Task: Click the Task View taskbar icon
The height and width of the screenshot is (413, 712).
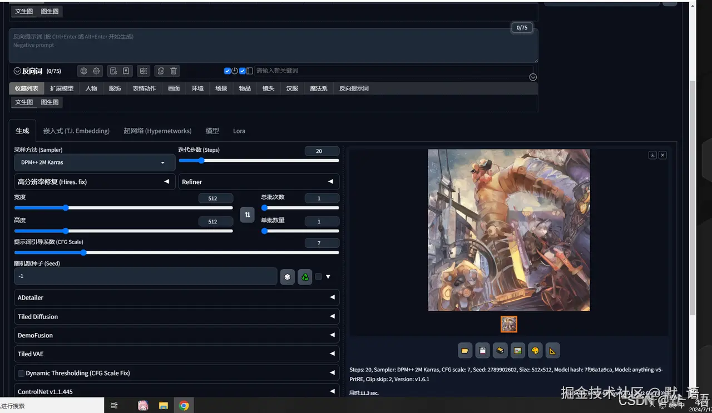Action: [114, 406]
